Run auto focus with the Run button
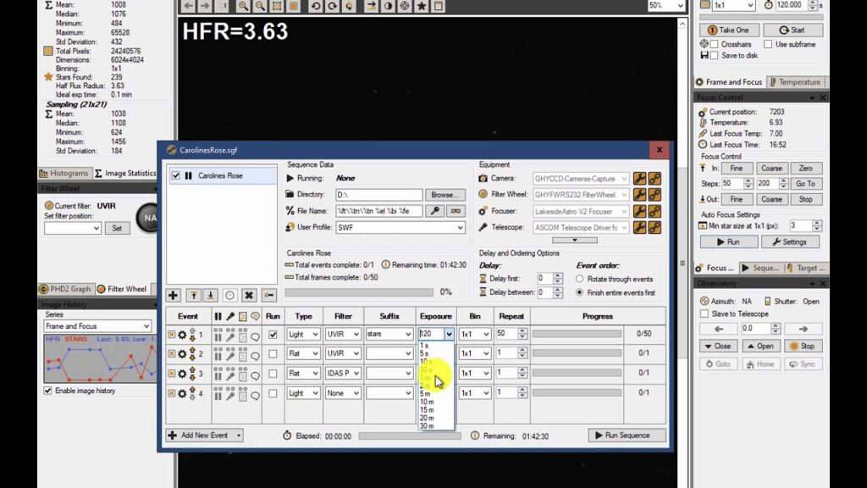 (x=729, y=241)
